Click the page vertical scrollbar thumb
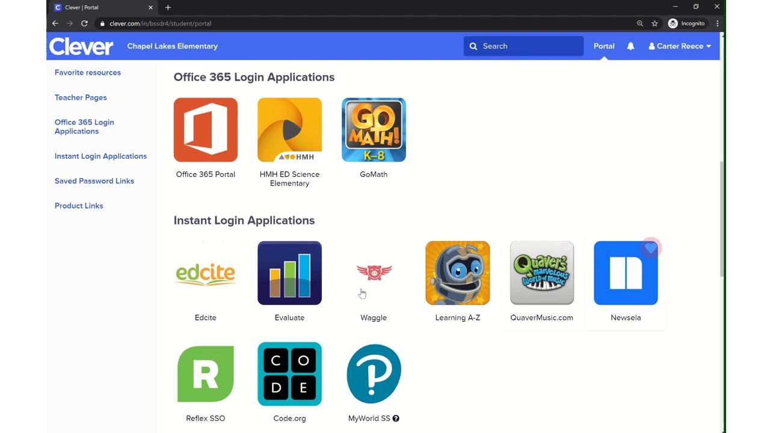 [x=722, y=219]
